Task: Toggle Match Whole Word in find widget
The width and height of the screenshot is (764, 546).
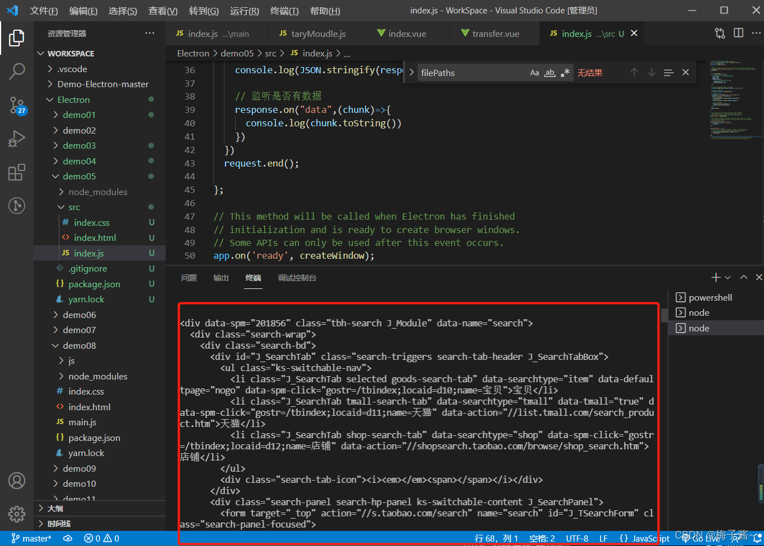Action: 550,73
